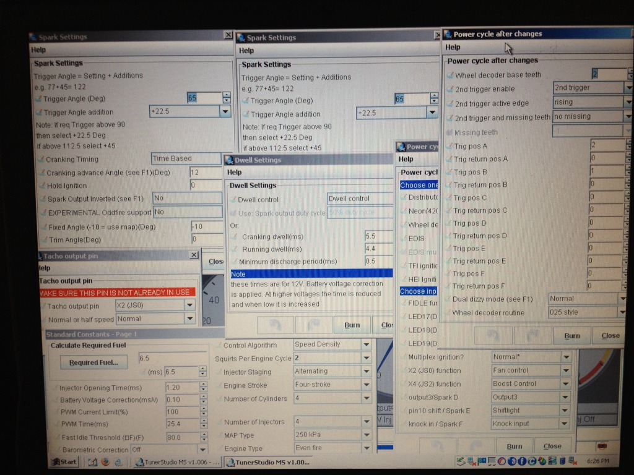Image resolution: width=634 pixels, height=475 pixels.
Task: Click redo arrow in wheel decoder Power cycle dialog
Action: pos(533,335)
